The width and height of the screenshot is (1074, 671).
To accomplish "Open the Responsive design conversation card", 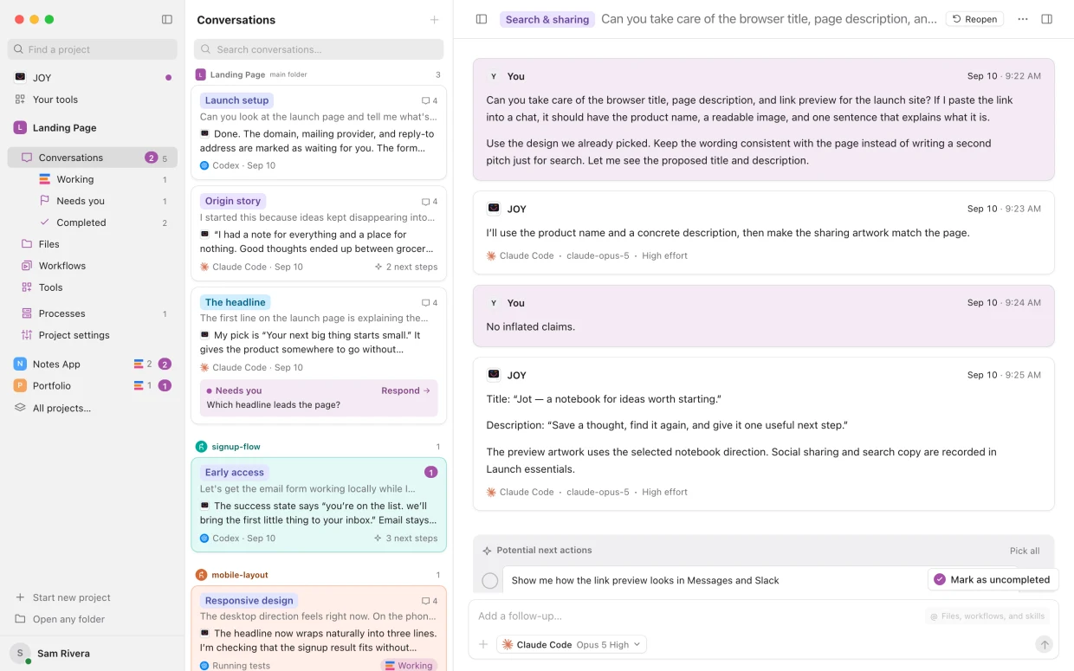I will [319, 629].
